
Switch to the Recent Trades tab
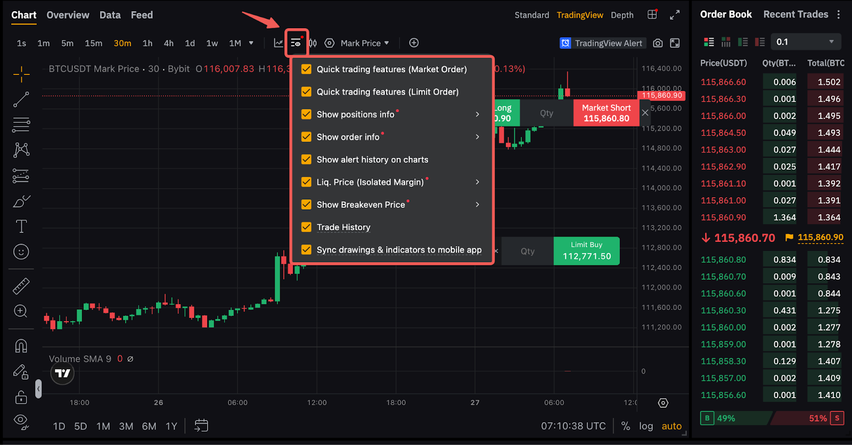[x=796, y=14]
